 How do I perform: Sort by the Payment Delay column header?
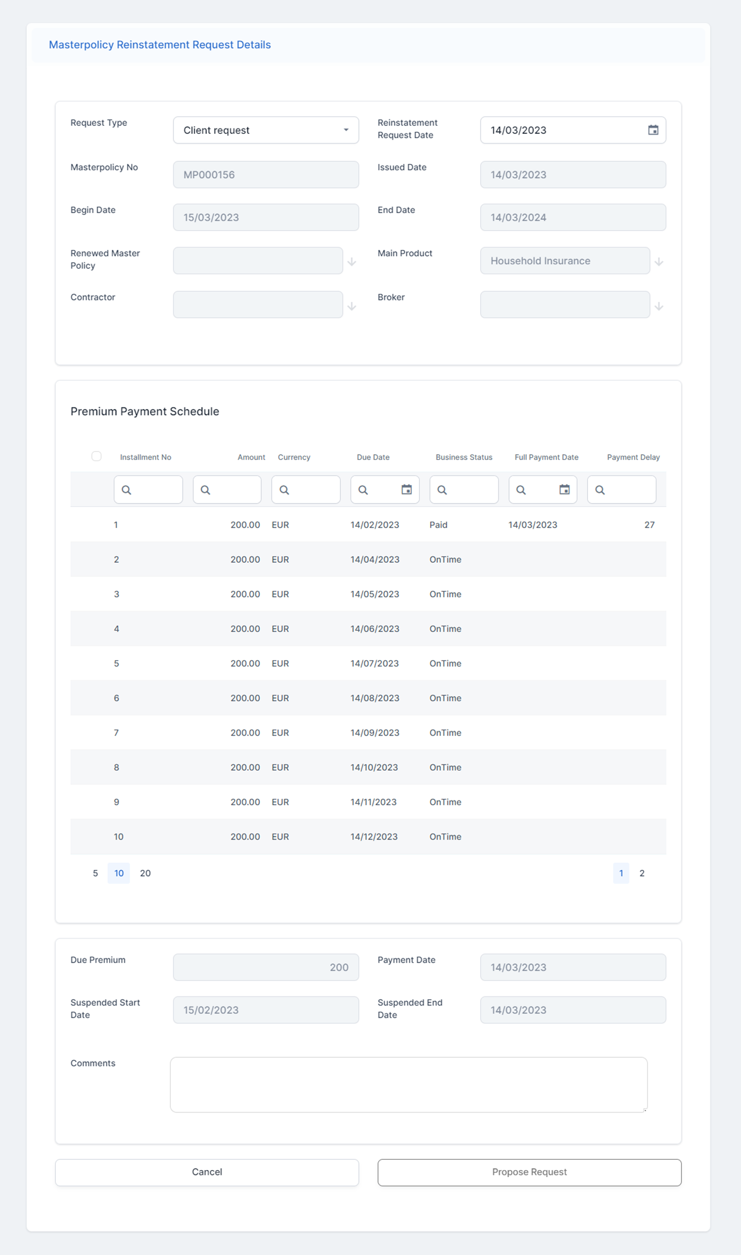(x=633, y=457)
